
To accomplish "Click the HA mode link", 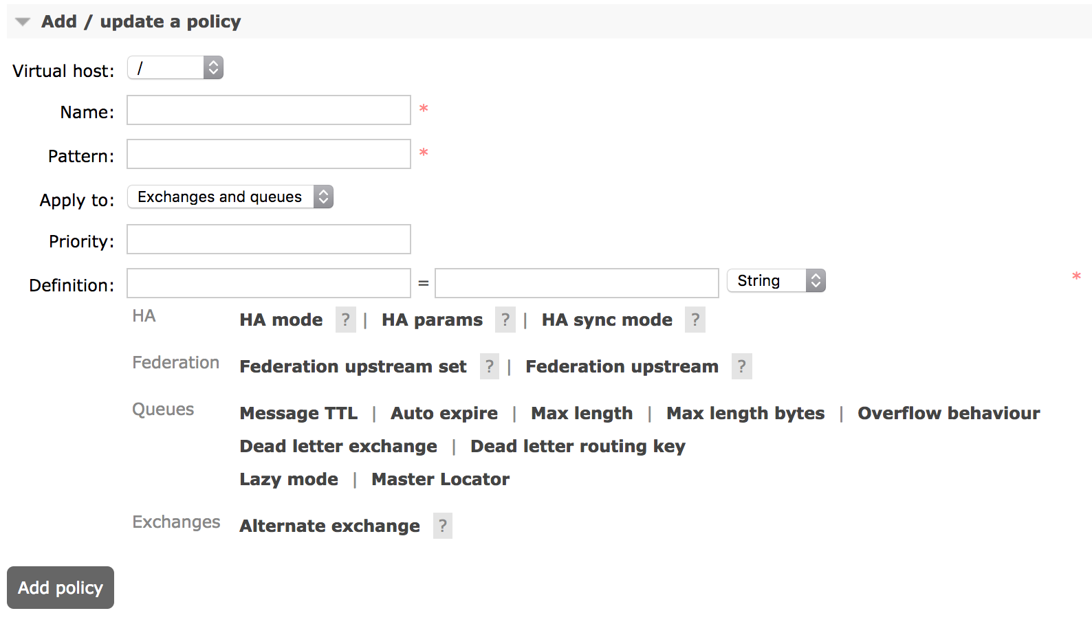I will (281, 320).
